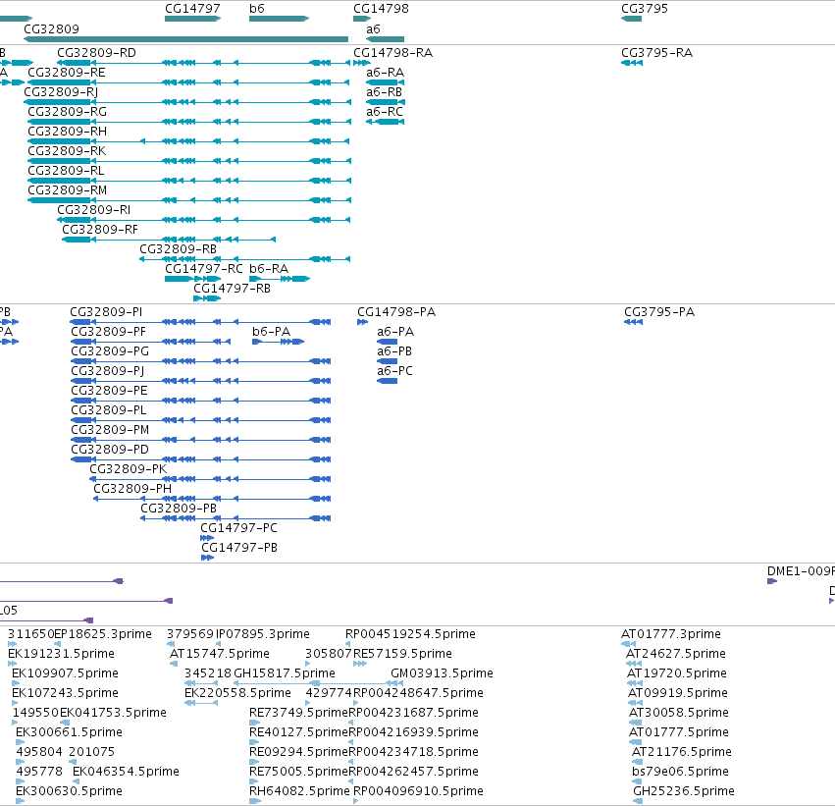Image resolution: width=835 pixels, height=806 pixels.
Task: Select the a6 gene arrow glyph
Action: 385,39
